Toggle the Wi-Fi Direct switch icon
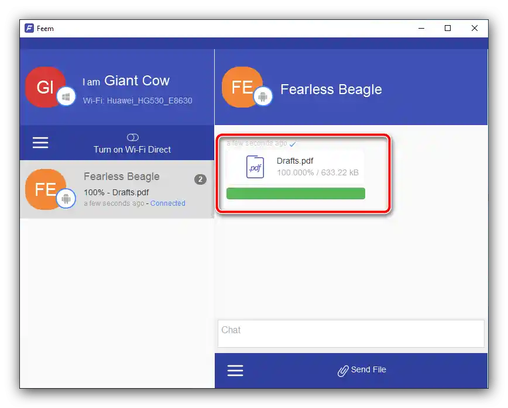The width and height of the screenshot is (508, 408). pos(132,137)
